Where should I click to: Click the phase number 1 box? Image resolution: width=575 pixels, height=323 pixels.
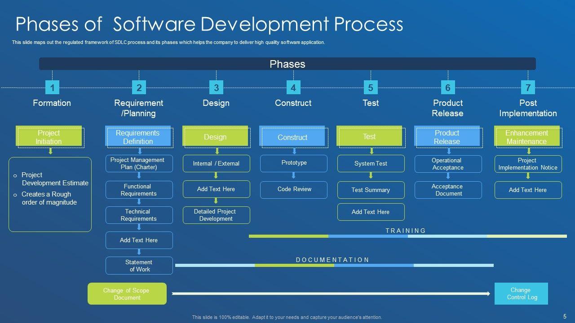[52, 87]
